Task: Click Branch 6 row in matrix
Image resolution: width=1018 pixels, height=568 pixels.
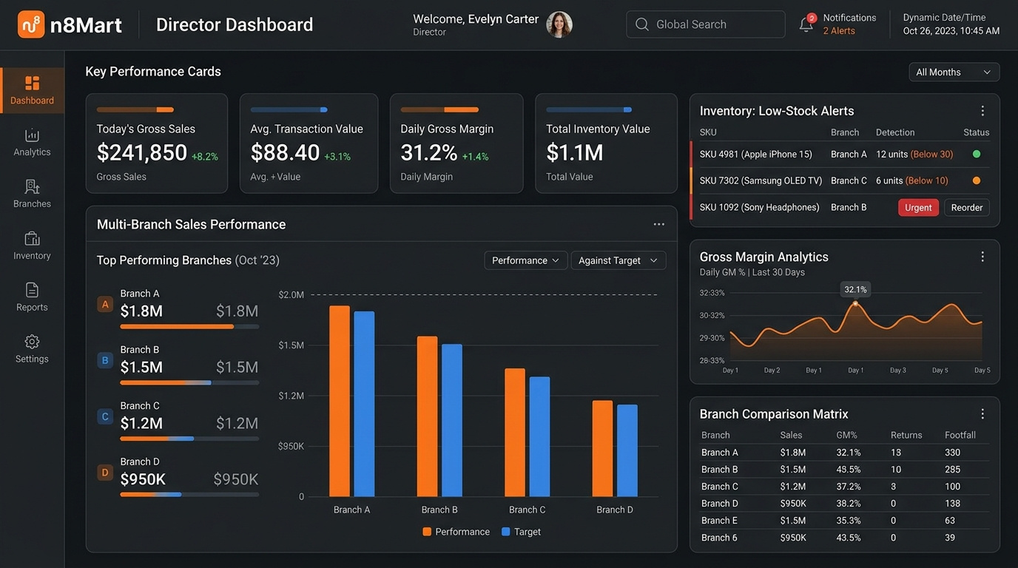Action: tap(844, 538)
